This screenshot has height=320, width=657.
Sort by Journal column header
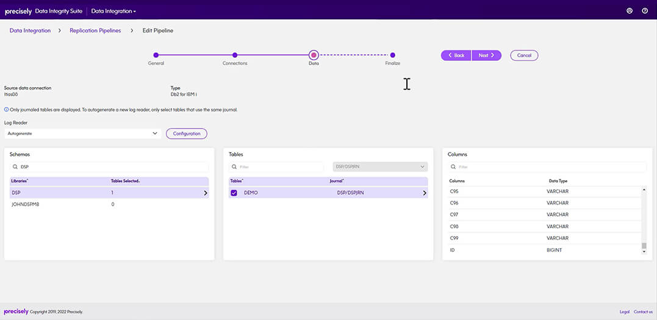337,181
